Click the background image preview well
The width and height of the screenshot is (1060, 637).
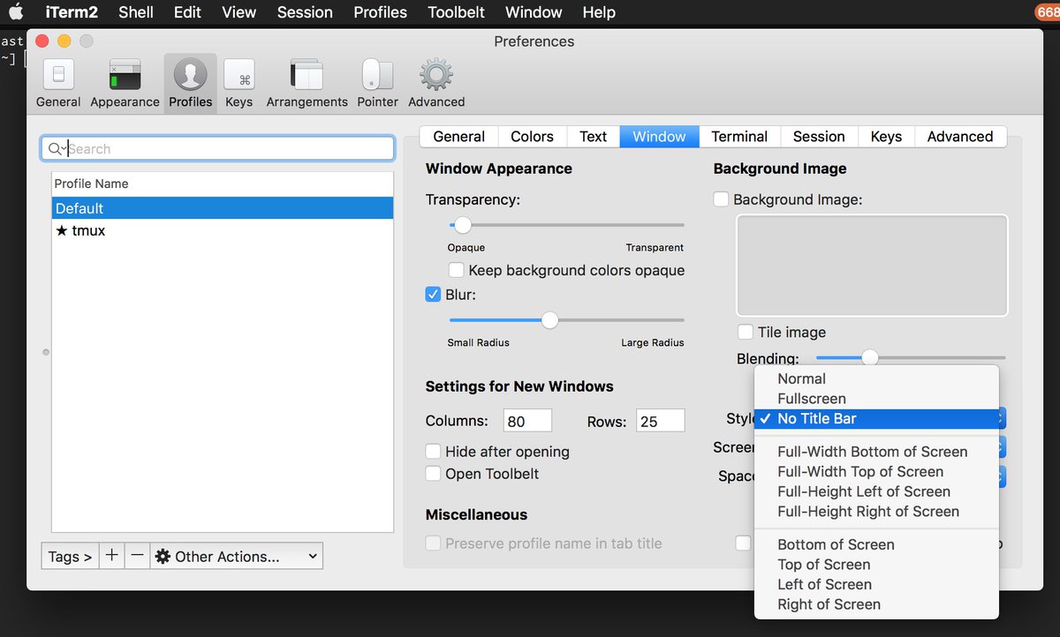pos(872,265)
